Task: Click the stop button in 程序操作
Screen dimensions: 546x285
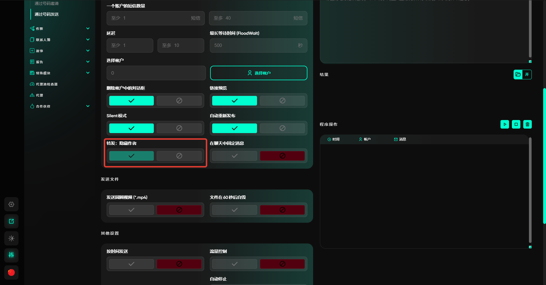Action: pos(516,124)
